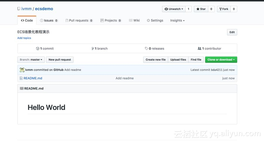Screen dimensions: 264x141
Task: Click the star icon on Star button
Action: point(198,9)
